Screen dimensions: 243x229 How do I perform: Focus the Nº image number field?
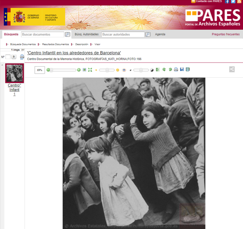(8, 57)
